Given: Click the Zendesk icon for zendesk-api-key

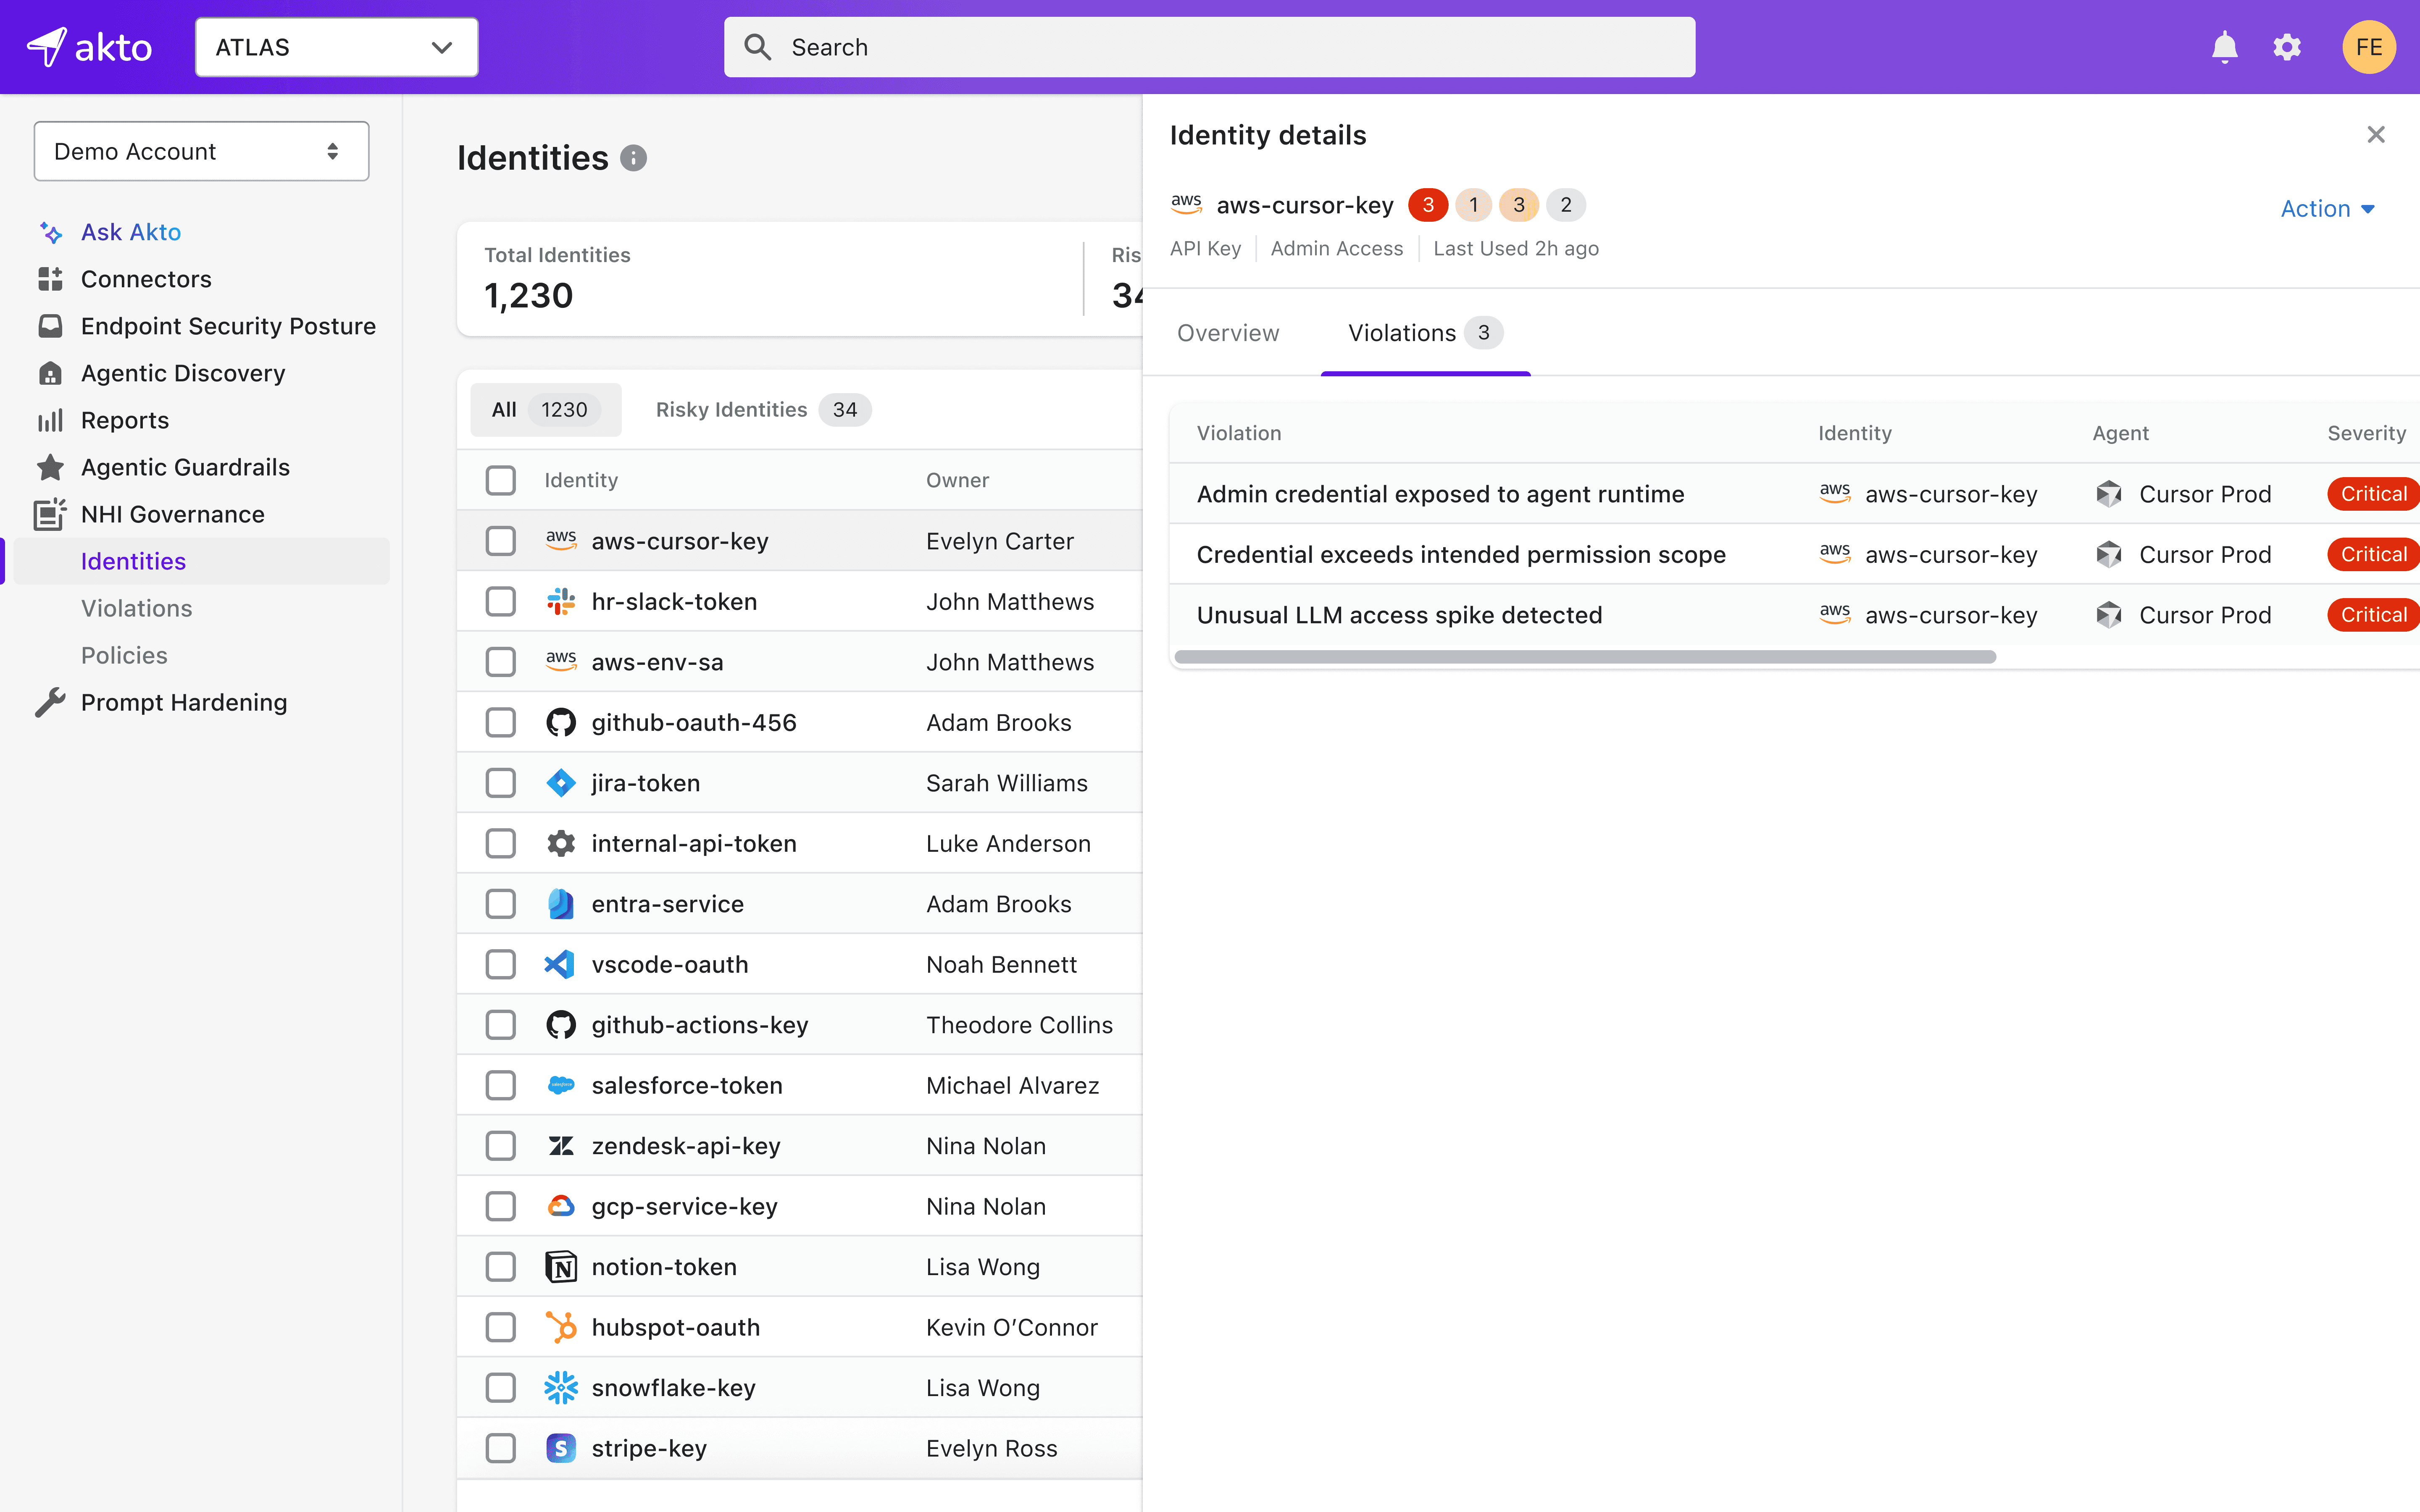Looking at the screenshot, I should click(561, 1146).
